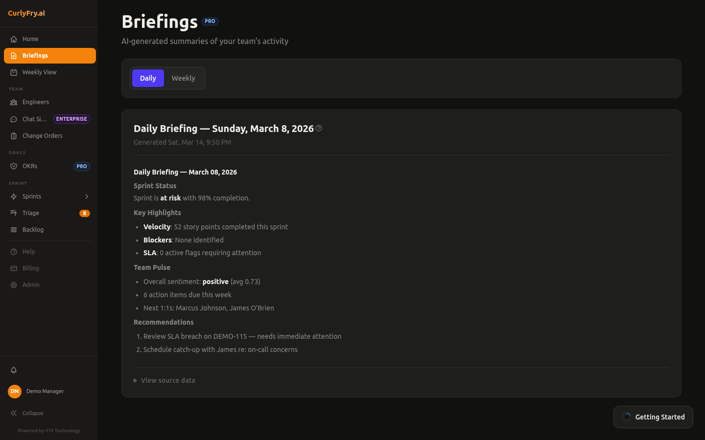Open the Getting Started panel
The image size is (705, 440).
(x=653, y=417)
